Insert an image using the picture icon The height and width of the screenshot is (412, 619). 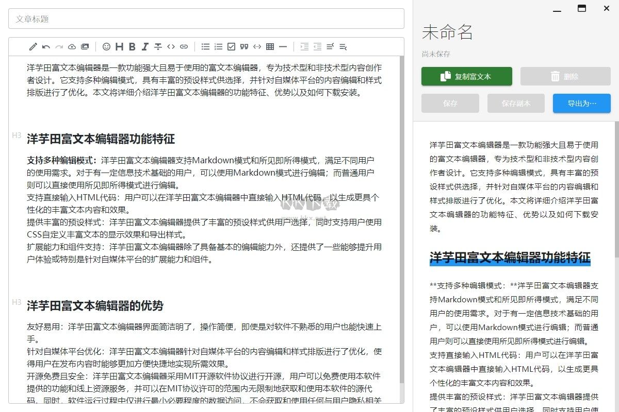tap(85, 47)
